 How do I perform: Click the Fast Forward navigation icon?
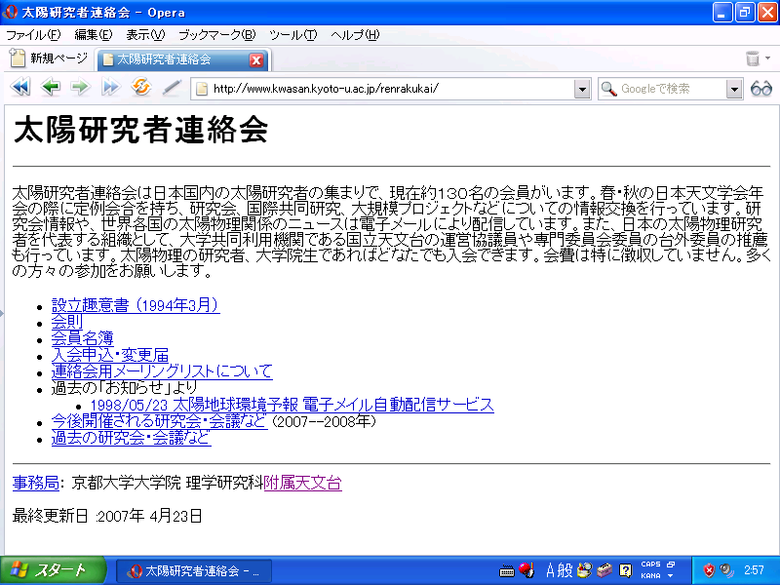110,88
